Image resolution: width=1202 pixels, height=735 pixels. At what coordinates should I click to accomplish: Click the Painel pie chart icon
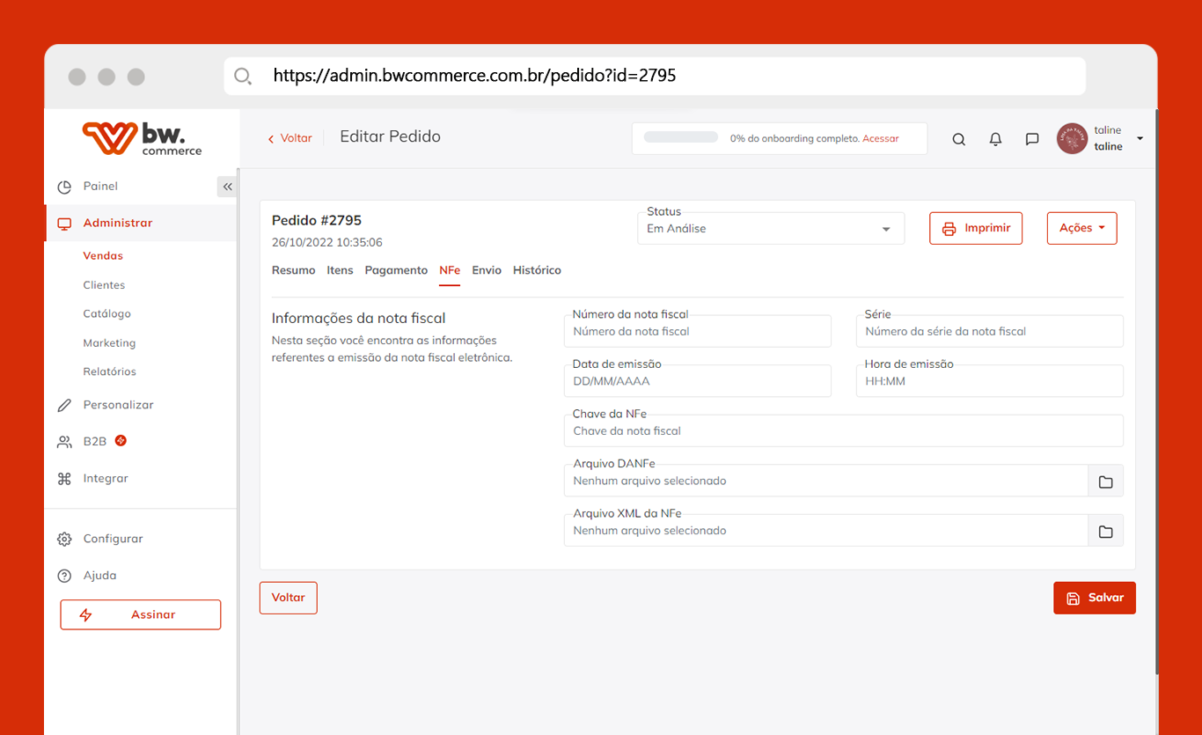(x=64, y=187)
